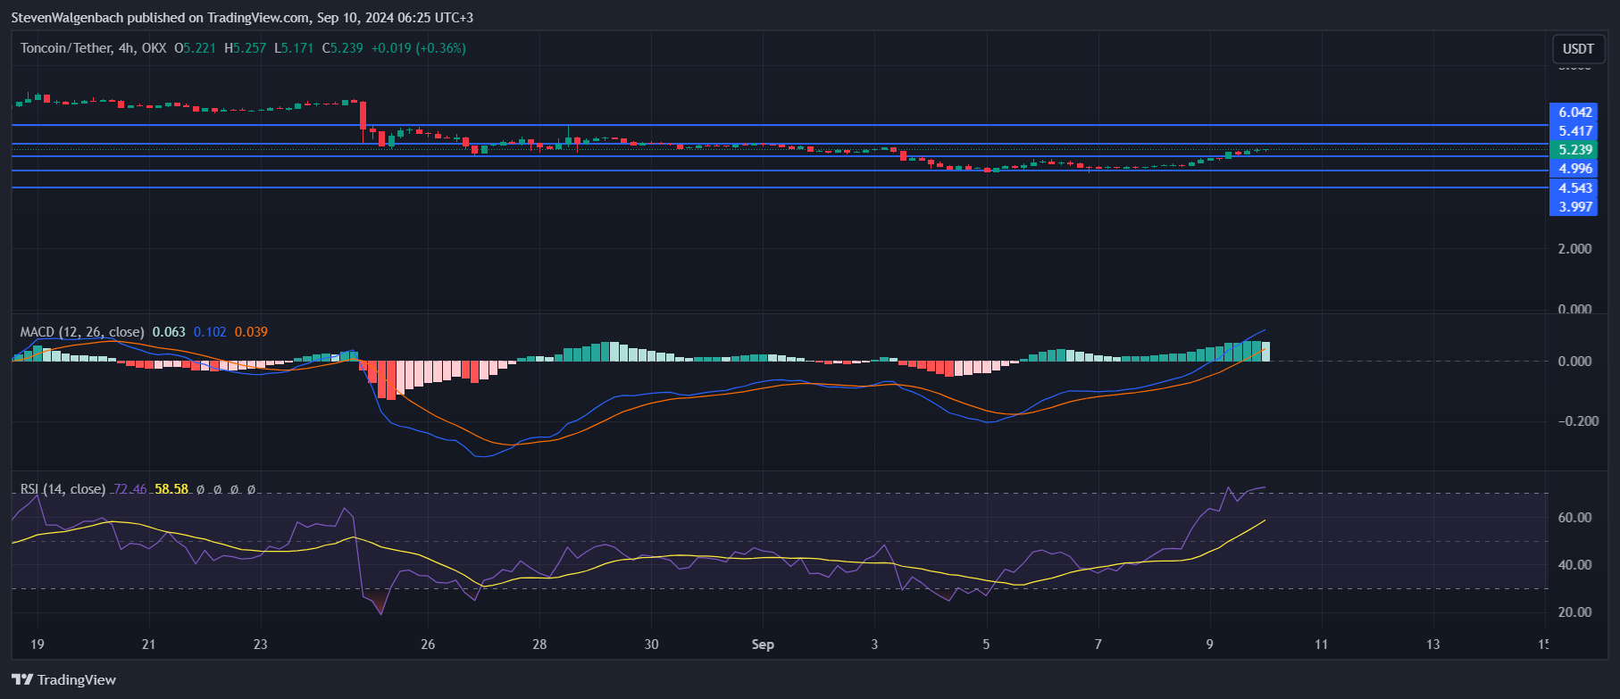
Task: Click the 40.00 RSI scale label
Action: [x=1574, y=565]
